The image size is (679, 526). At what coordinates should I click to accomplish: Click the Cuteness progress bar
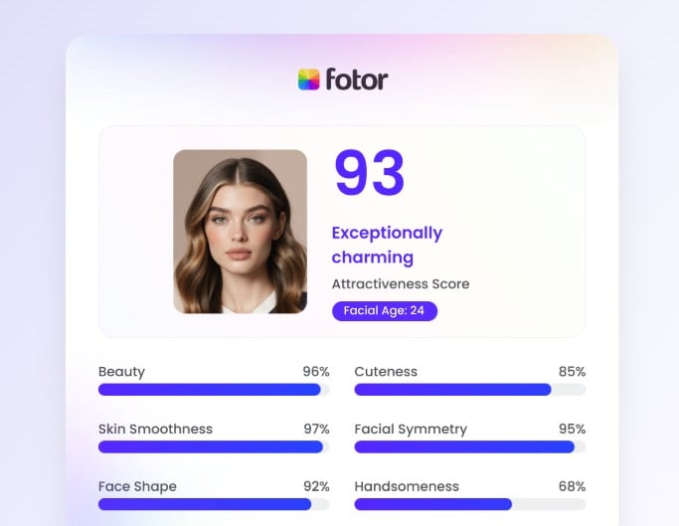(469, 390)
